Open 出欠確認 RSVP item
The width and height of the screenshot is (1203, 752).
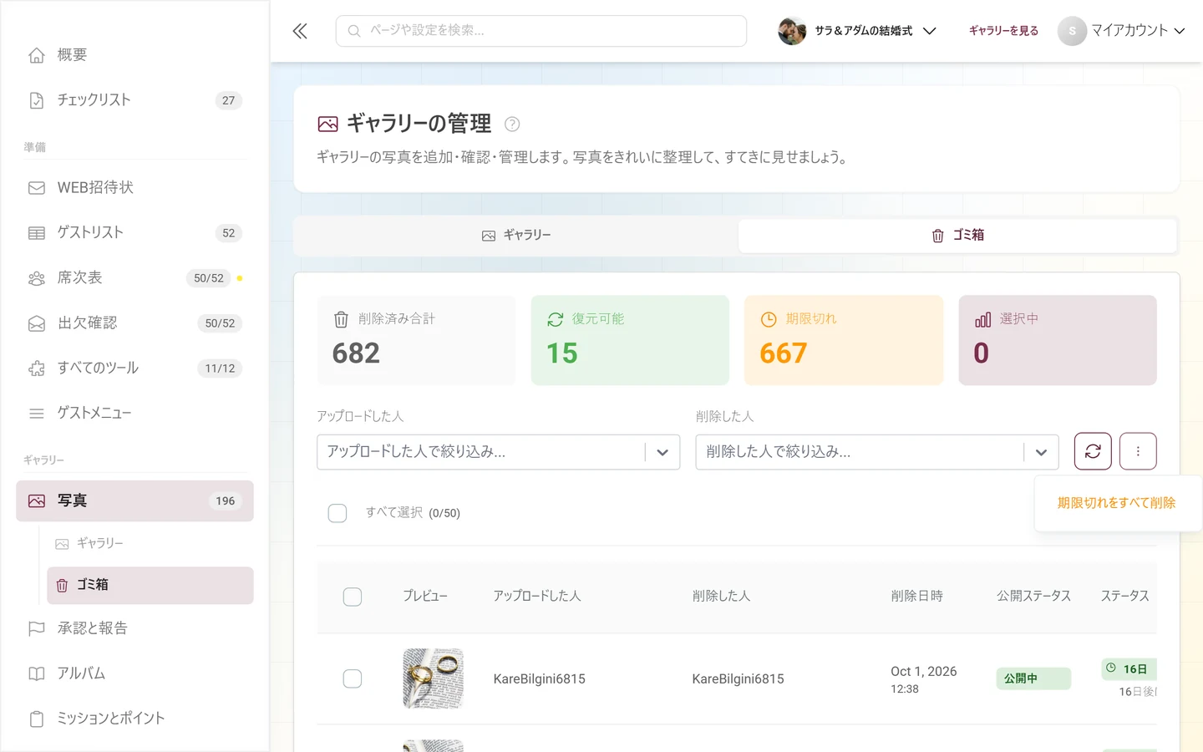(135, 323)
